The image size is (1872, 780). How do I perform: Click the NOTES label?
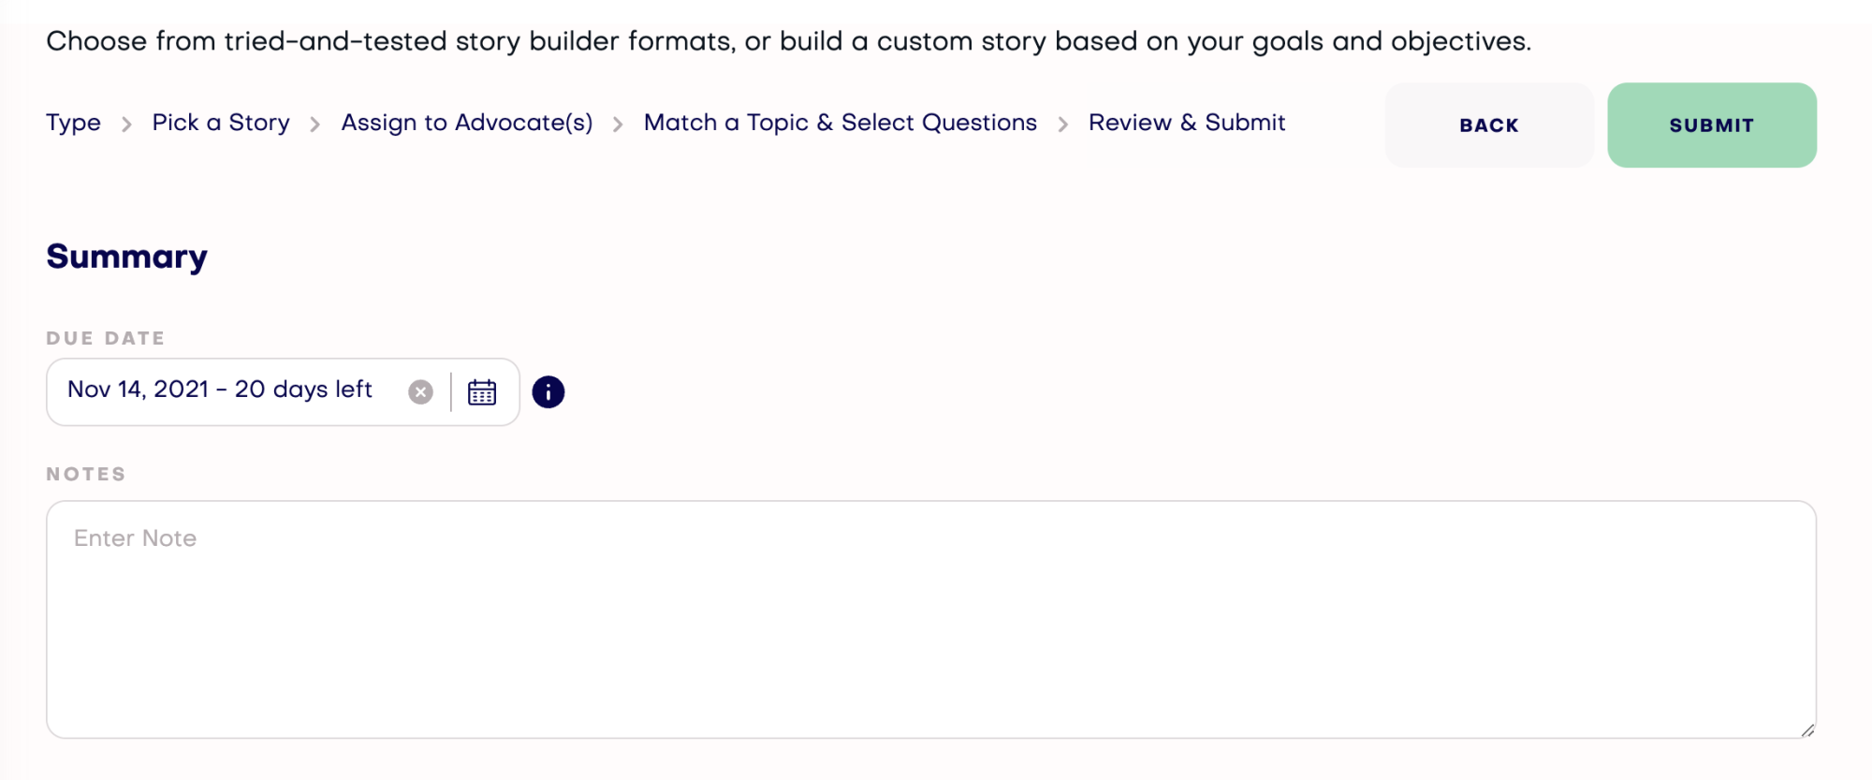pos(86,474)
